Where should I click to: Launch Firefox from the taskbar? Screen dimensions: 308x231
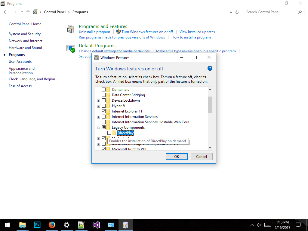[52, 225]
